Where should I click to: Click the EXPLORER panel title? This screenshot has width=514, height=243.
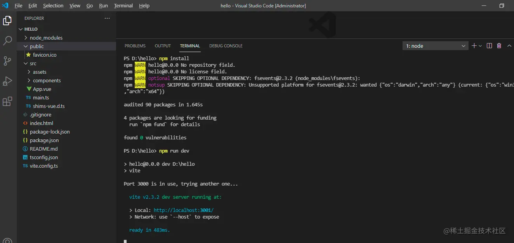[x=34, y=18]
